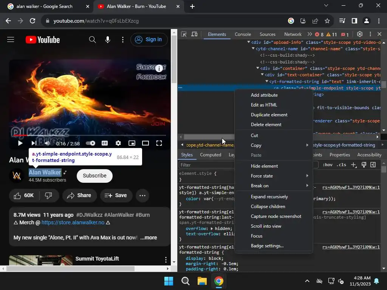Reload the YouTube page
Screen dimensions: 387x290
(x=33, y=21)
